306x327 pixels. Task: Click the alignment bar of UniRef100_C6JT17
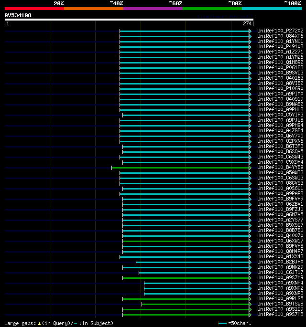click(x=194, y=273)
